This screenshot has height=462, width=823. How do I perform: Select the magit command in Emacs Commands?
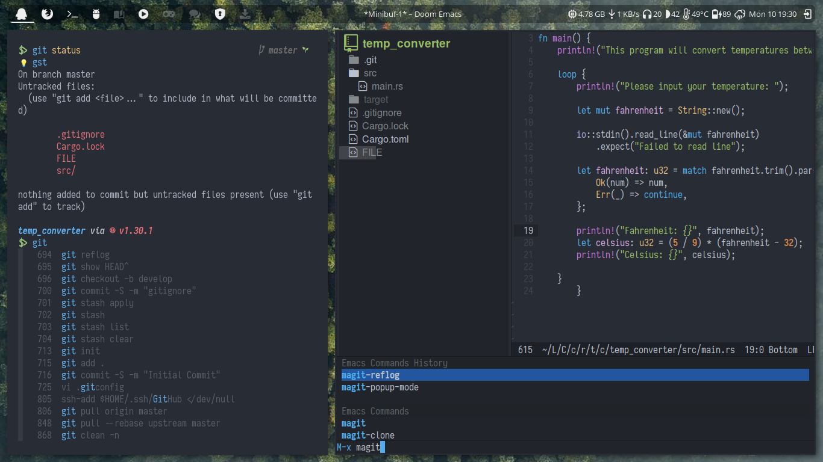[354, 423]
